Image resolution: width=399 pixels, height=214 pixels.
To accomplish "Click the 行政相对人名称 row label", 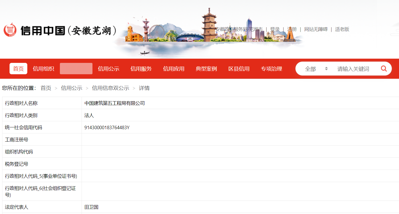I will coord(21,103).
